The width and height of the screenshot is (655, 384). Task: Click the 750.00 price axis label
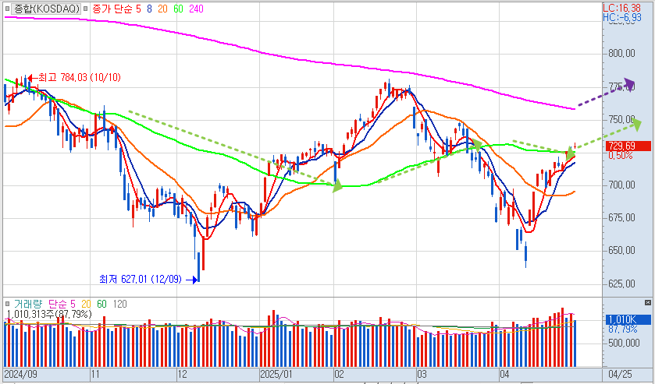click(622, 120)
